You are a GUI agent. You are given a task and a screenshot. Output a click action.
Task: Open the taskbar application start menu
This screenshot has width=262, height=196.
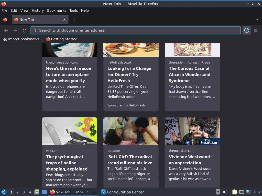(x=4, y=192)
